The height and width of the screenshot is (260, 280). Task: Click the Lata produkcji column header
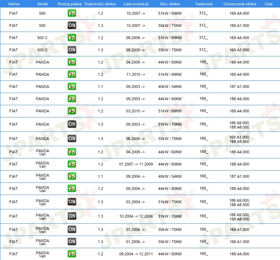[x=136, y=4]
